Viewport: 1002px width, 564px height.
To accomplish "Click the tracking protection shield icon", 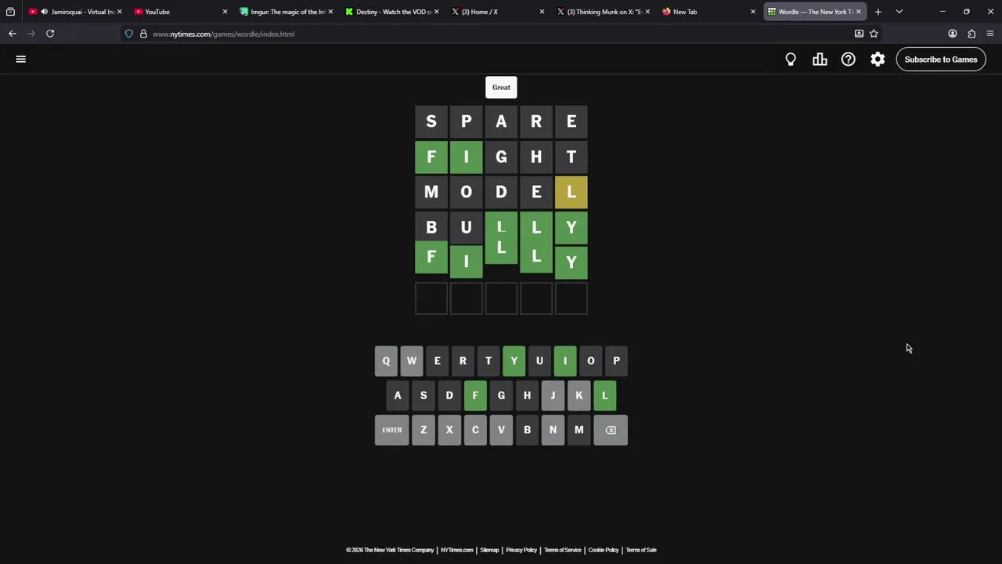I will pyautogui.click(x=129, y=34).
